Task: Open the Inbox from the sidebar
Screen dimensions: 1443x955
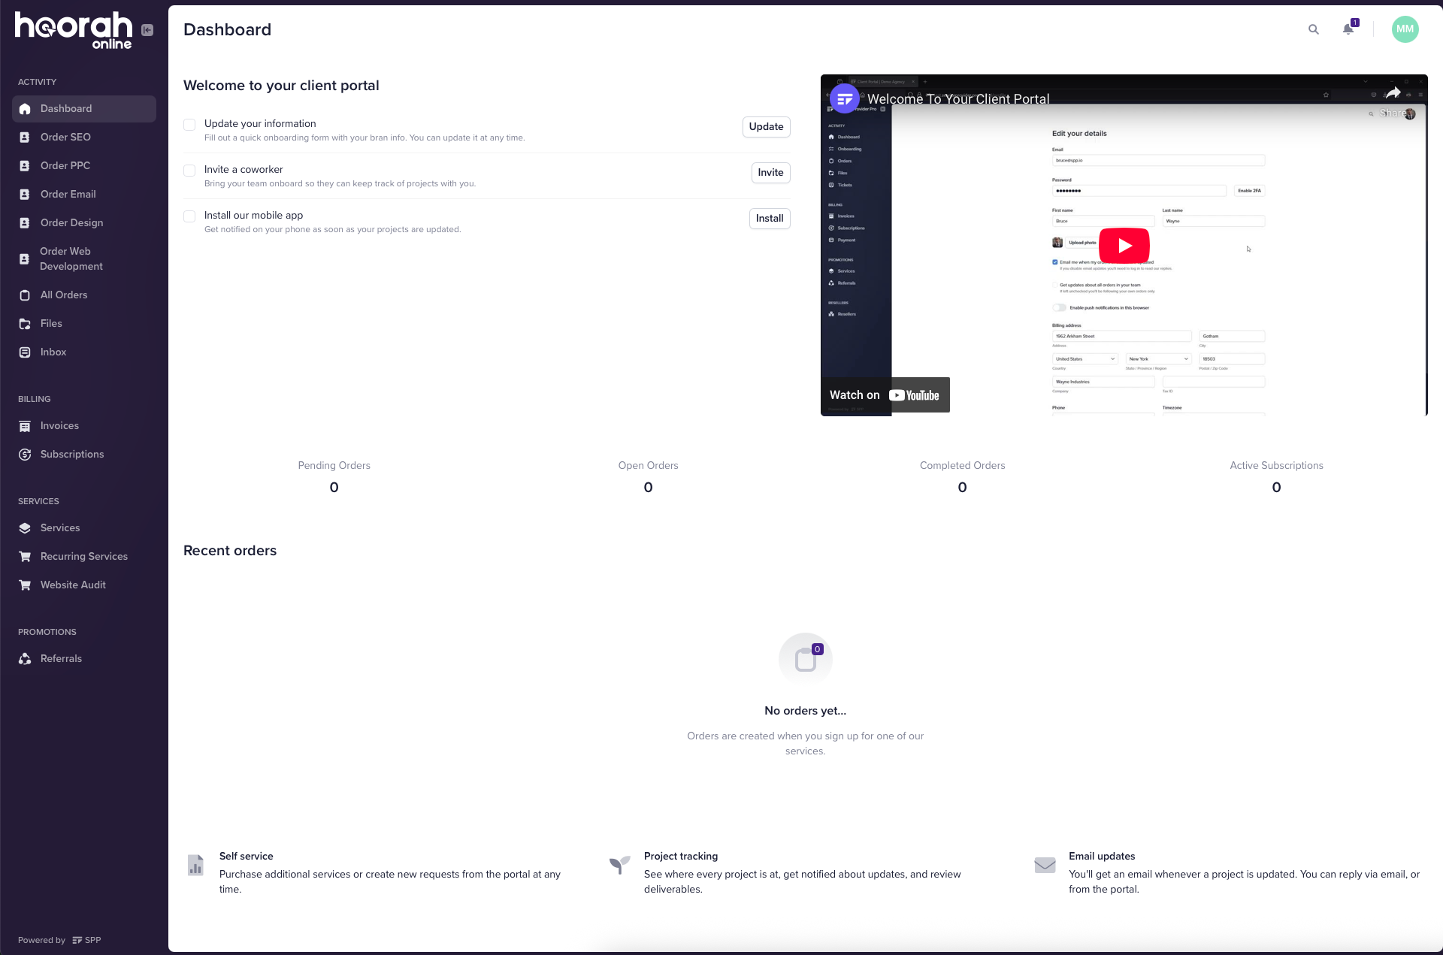Action: 53,352
